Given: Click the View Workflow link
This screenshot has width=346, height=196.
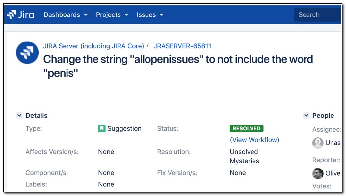Looking at the screenshot, I should (x=254, y=140).
